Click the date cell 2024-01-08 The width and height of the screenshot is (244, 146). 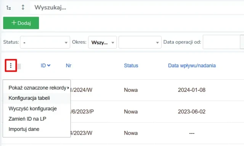(192, 90)
